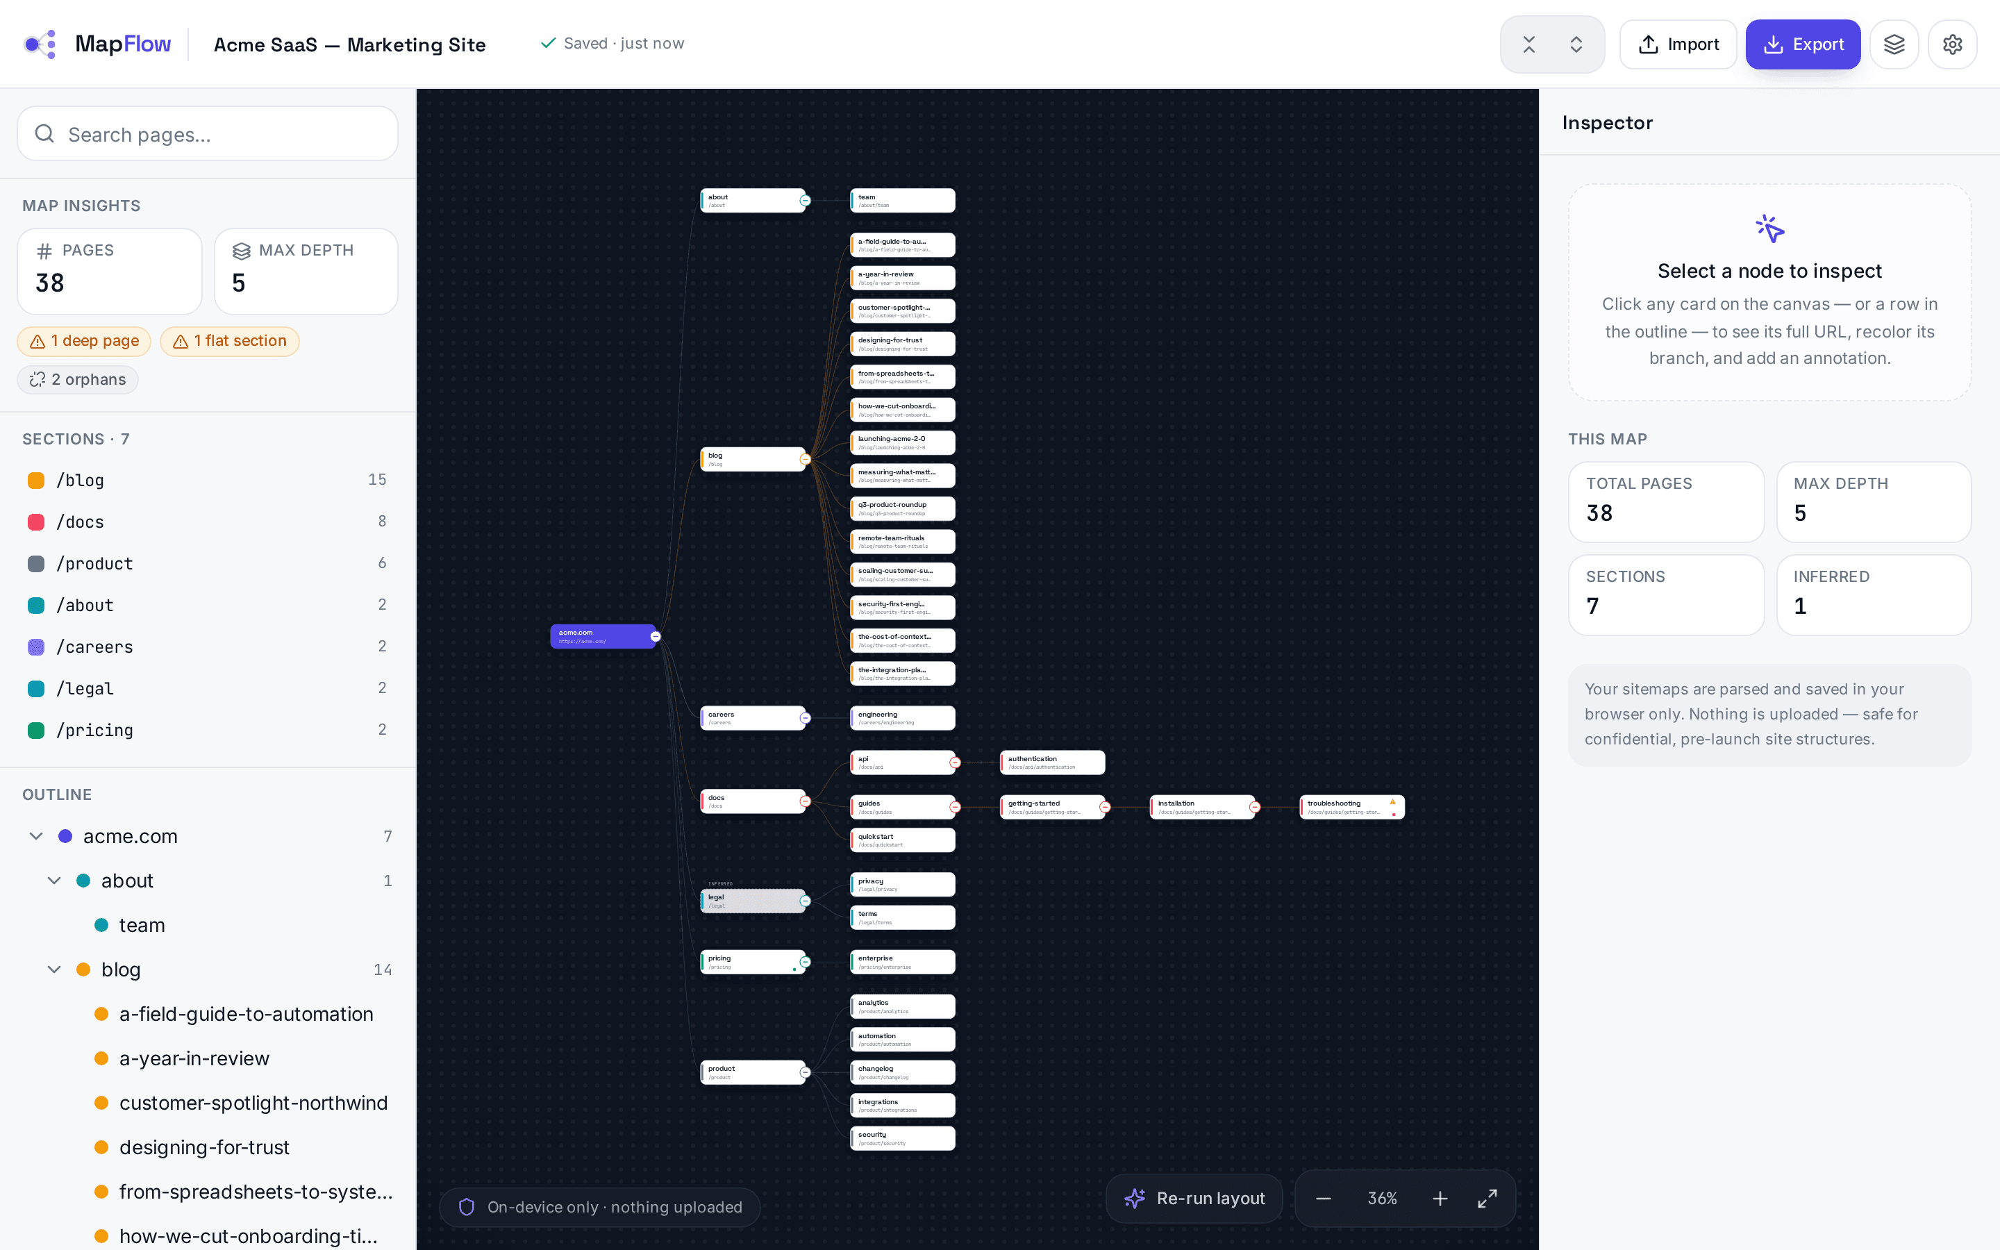This screenshot has width=2000, height=1250.
Task: Collapse the careers node's children toggle
Action: [x=805, y=717]
